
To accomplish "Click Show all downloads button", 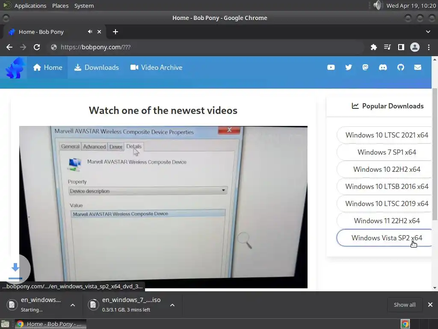I will click(x=405, y=305).
